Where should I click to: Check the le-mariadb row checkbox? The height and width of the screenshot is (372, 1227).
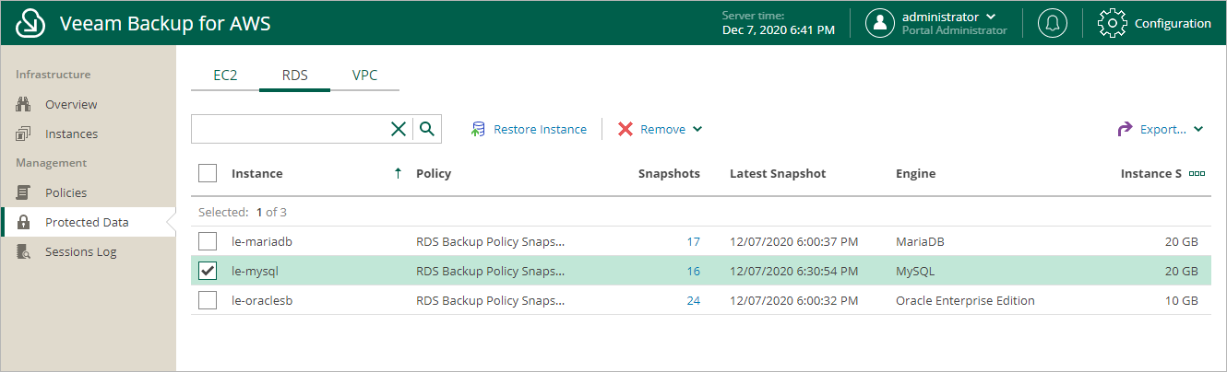click(x=208, y=241)
